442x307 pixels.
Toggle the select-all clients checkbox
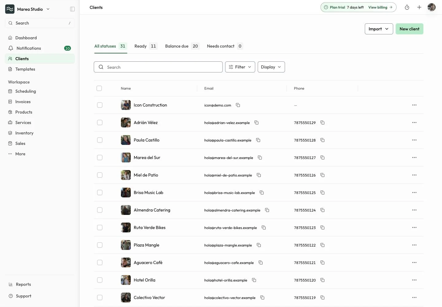99,88
